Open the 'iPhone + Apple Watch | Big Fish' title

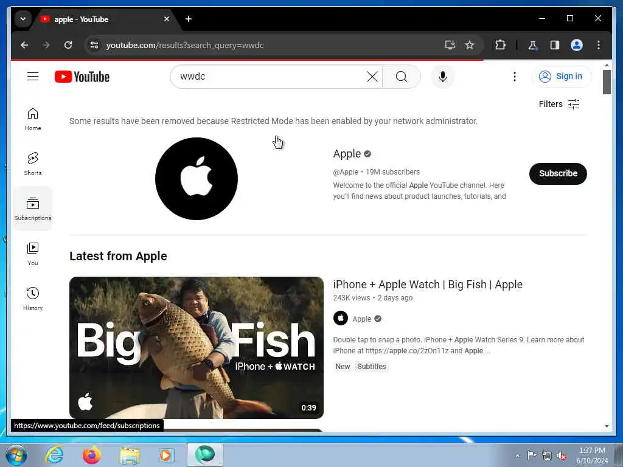point(428,285)
